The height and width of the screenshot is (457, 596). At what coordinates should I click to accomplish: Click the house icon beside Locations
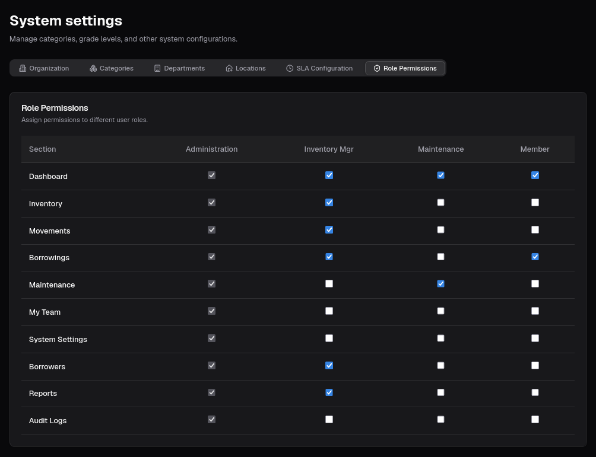229,68
